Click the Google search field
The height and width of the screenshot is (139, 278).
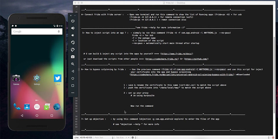(33, 31)
